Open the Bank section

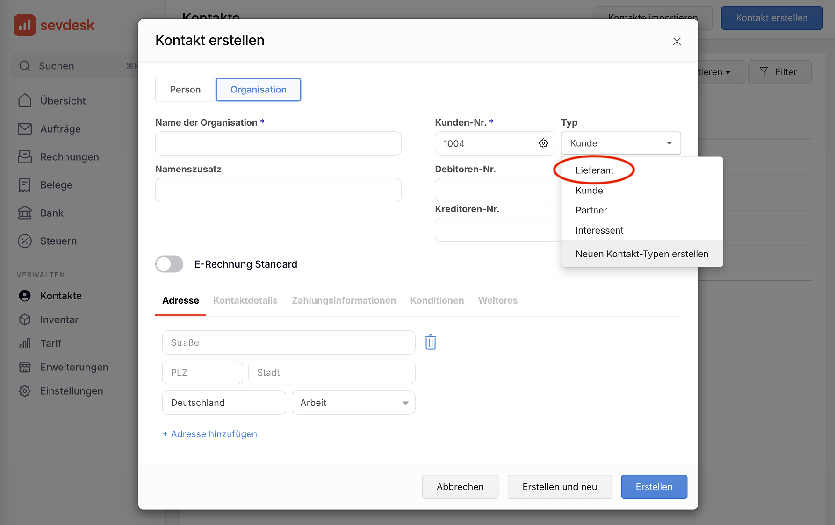51,213
